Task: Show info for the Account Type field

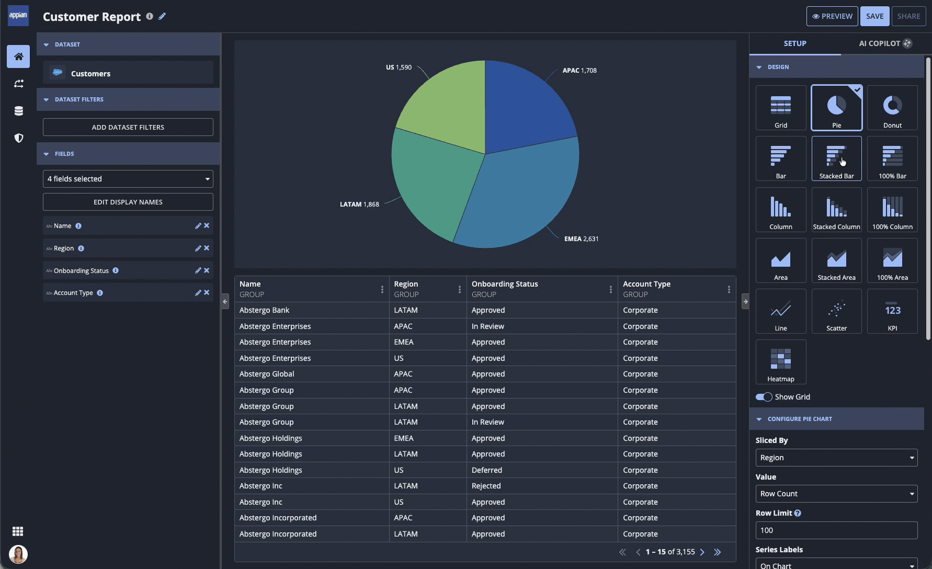Action: (x=100, y=293)
